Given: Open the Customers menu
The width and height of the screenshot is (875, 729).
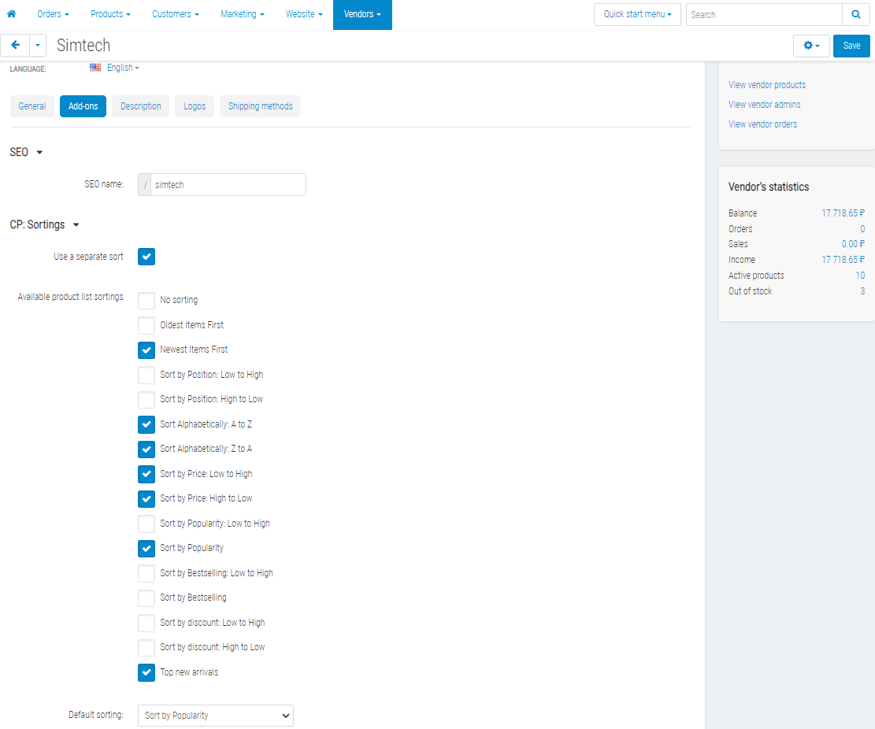Looking at the screenshot, I should click(x=175, y=14).
